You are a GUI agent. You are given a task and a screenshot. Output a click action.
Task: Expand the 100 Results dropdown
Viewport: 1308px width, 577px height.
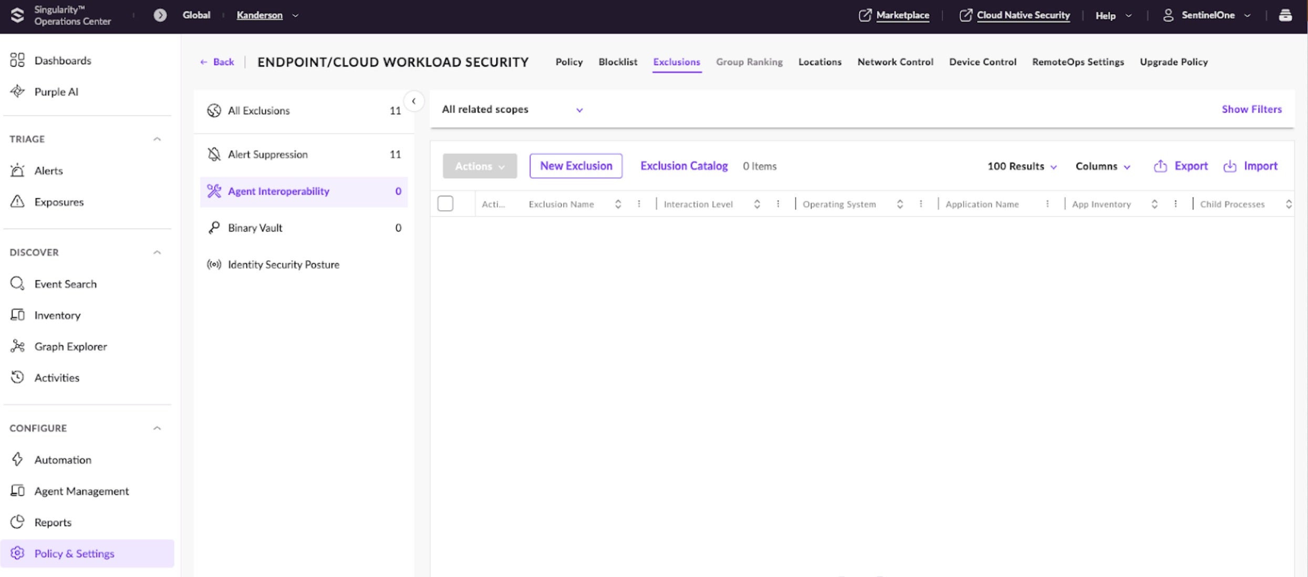(1022, 166)
